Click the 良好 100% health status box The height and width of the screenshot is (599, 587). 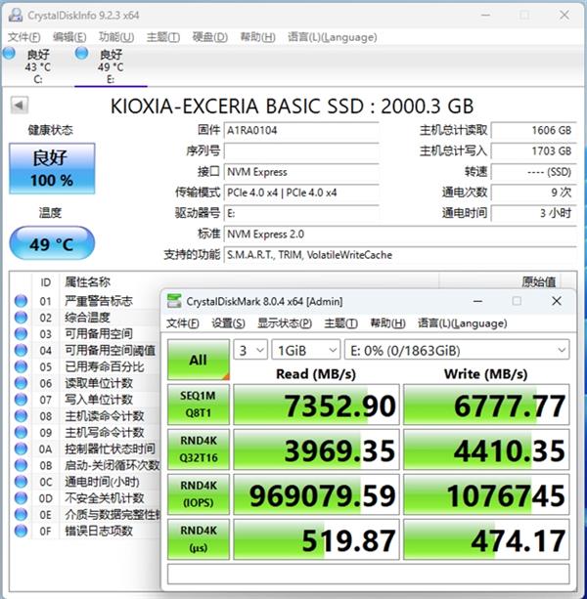[x=52, y=168]
